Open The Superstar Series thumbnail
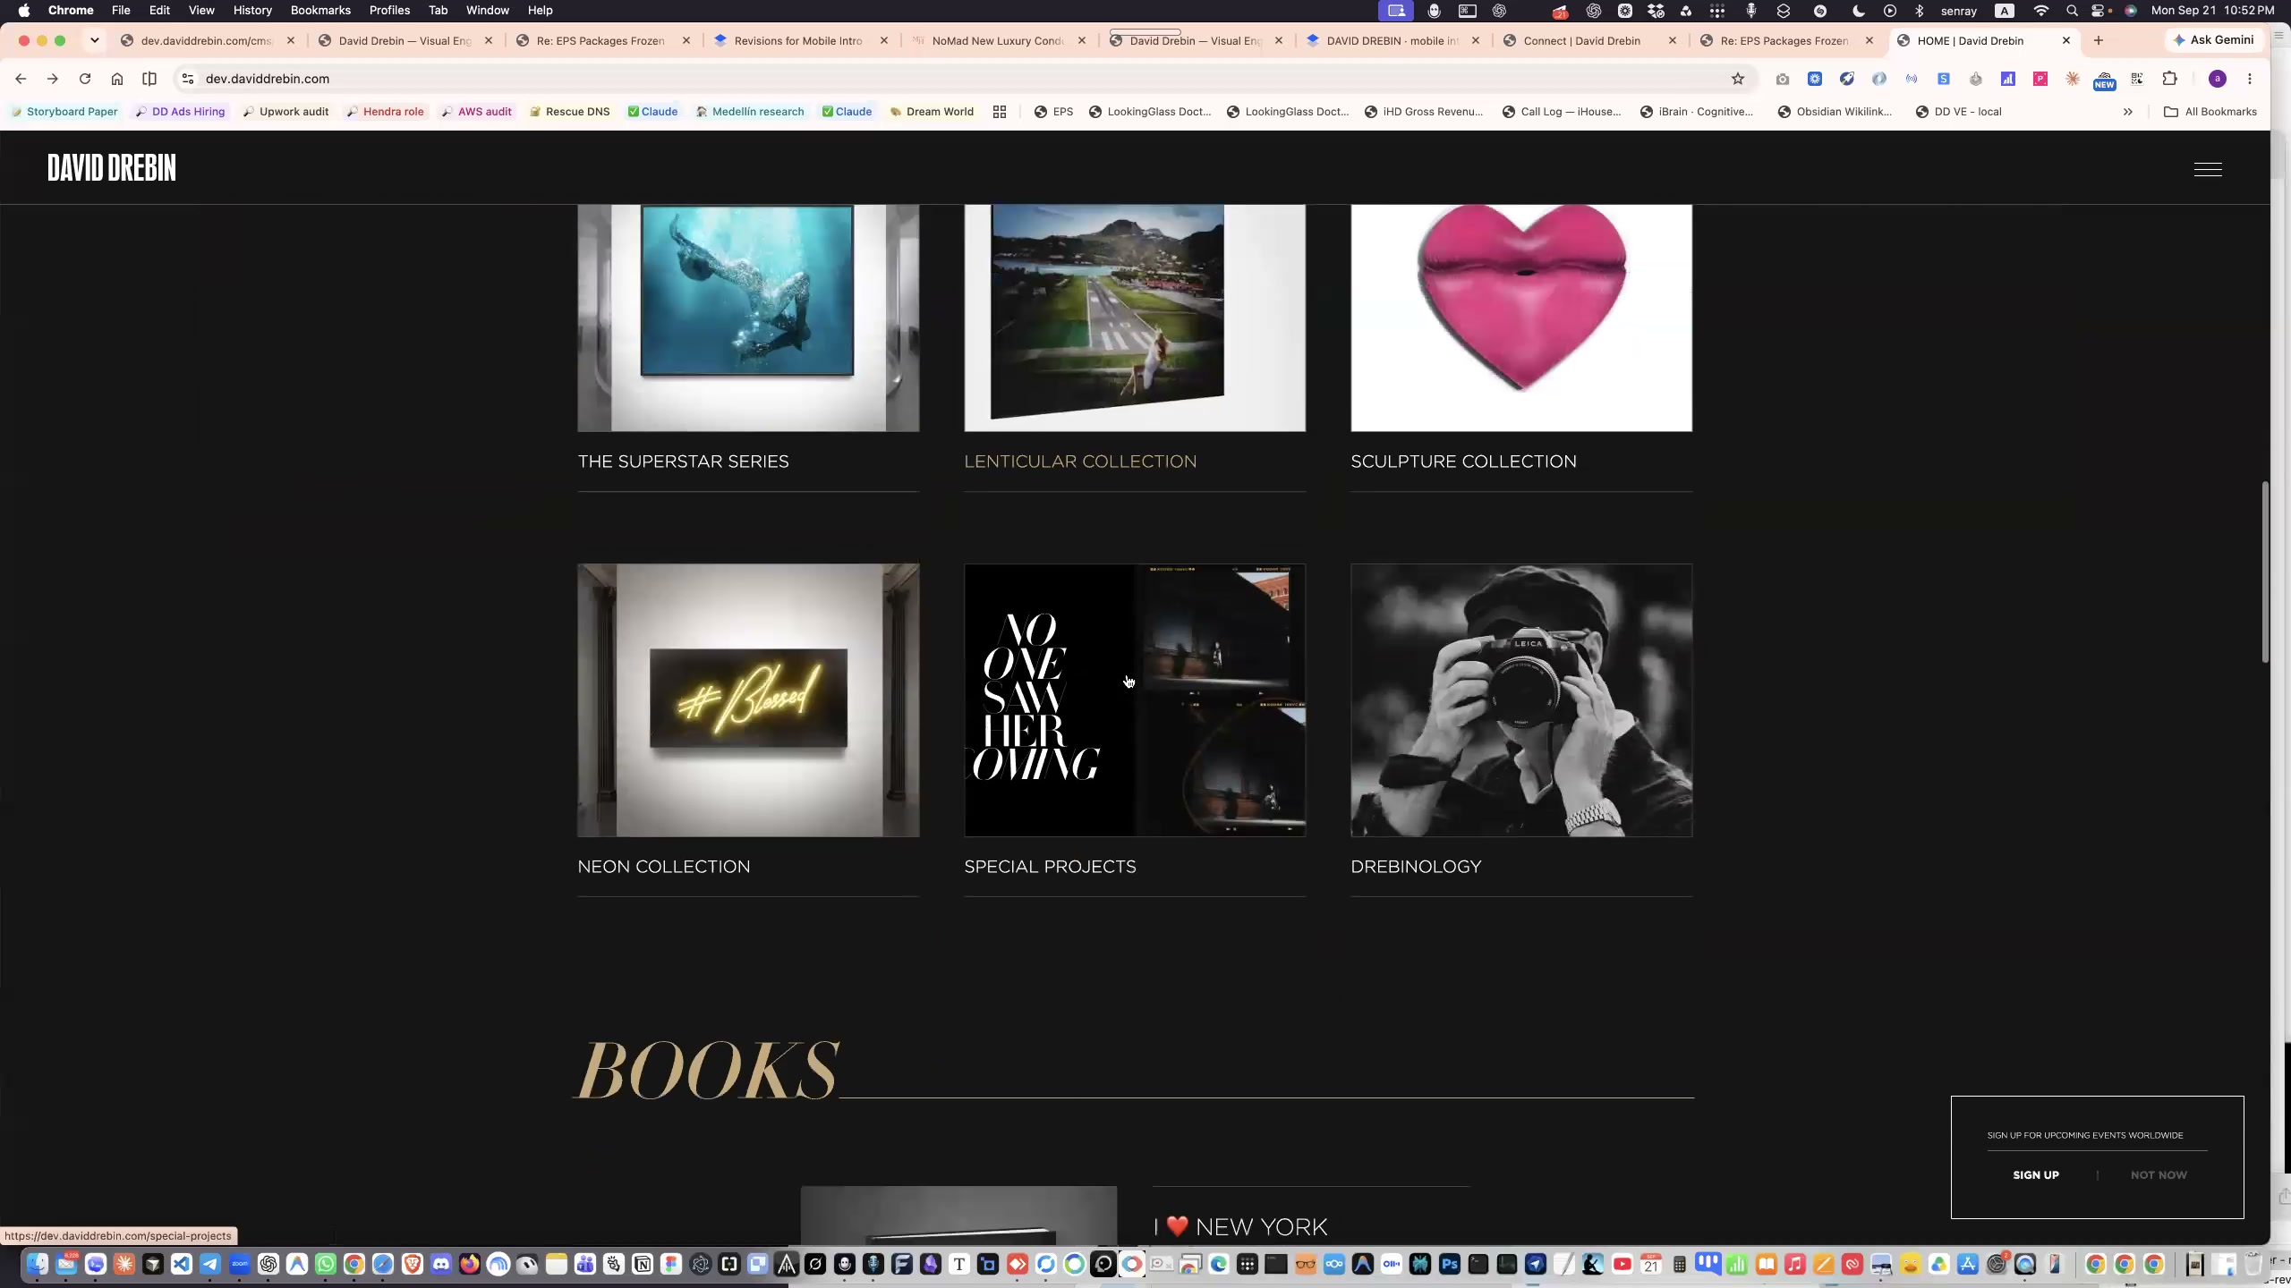 748,318
